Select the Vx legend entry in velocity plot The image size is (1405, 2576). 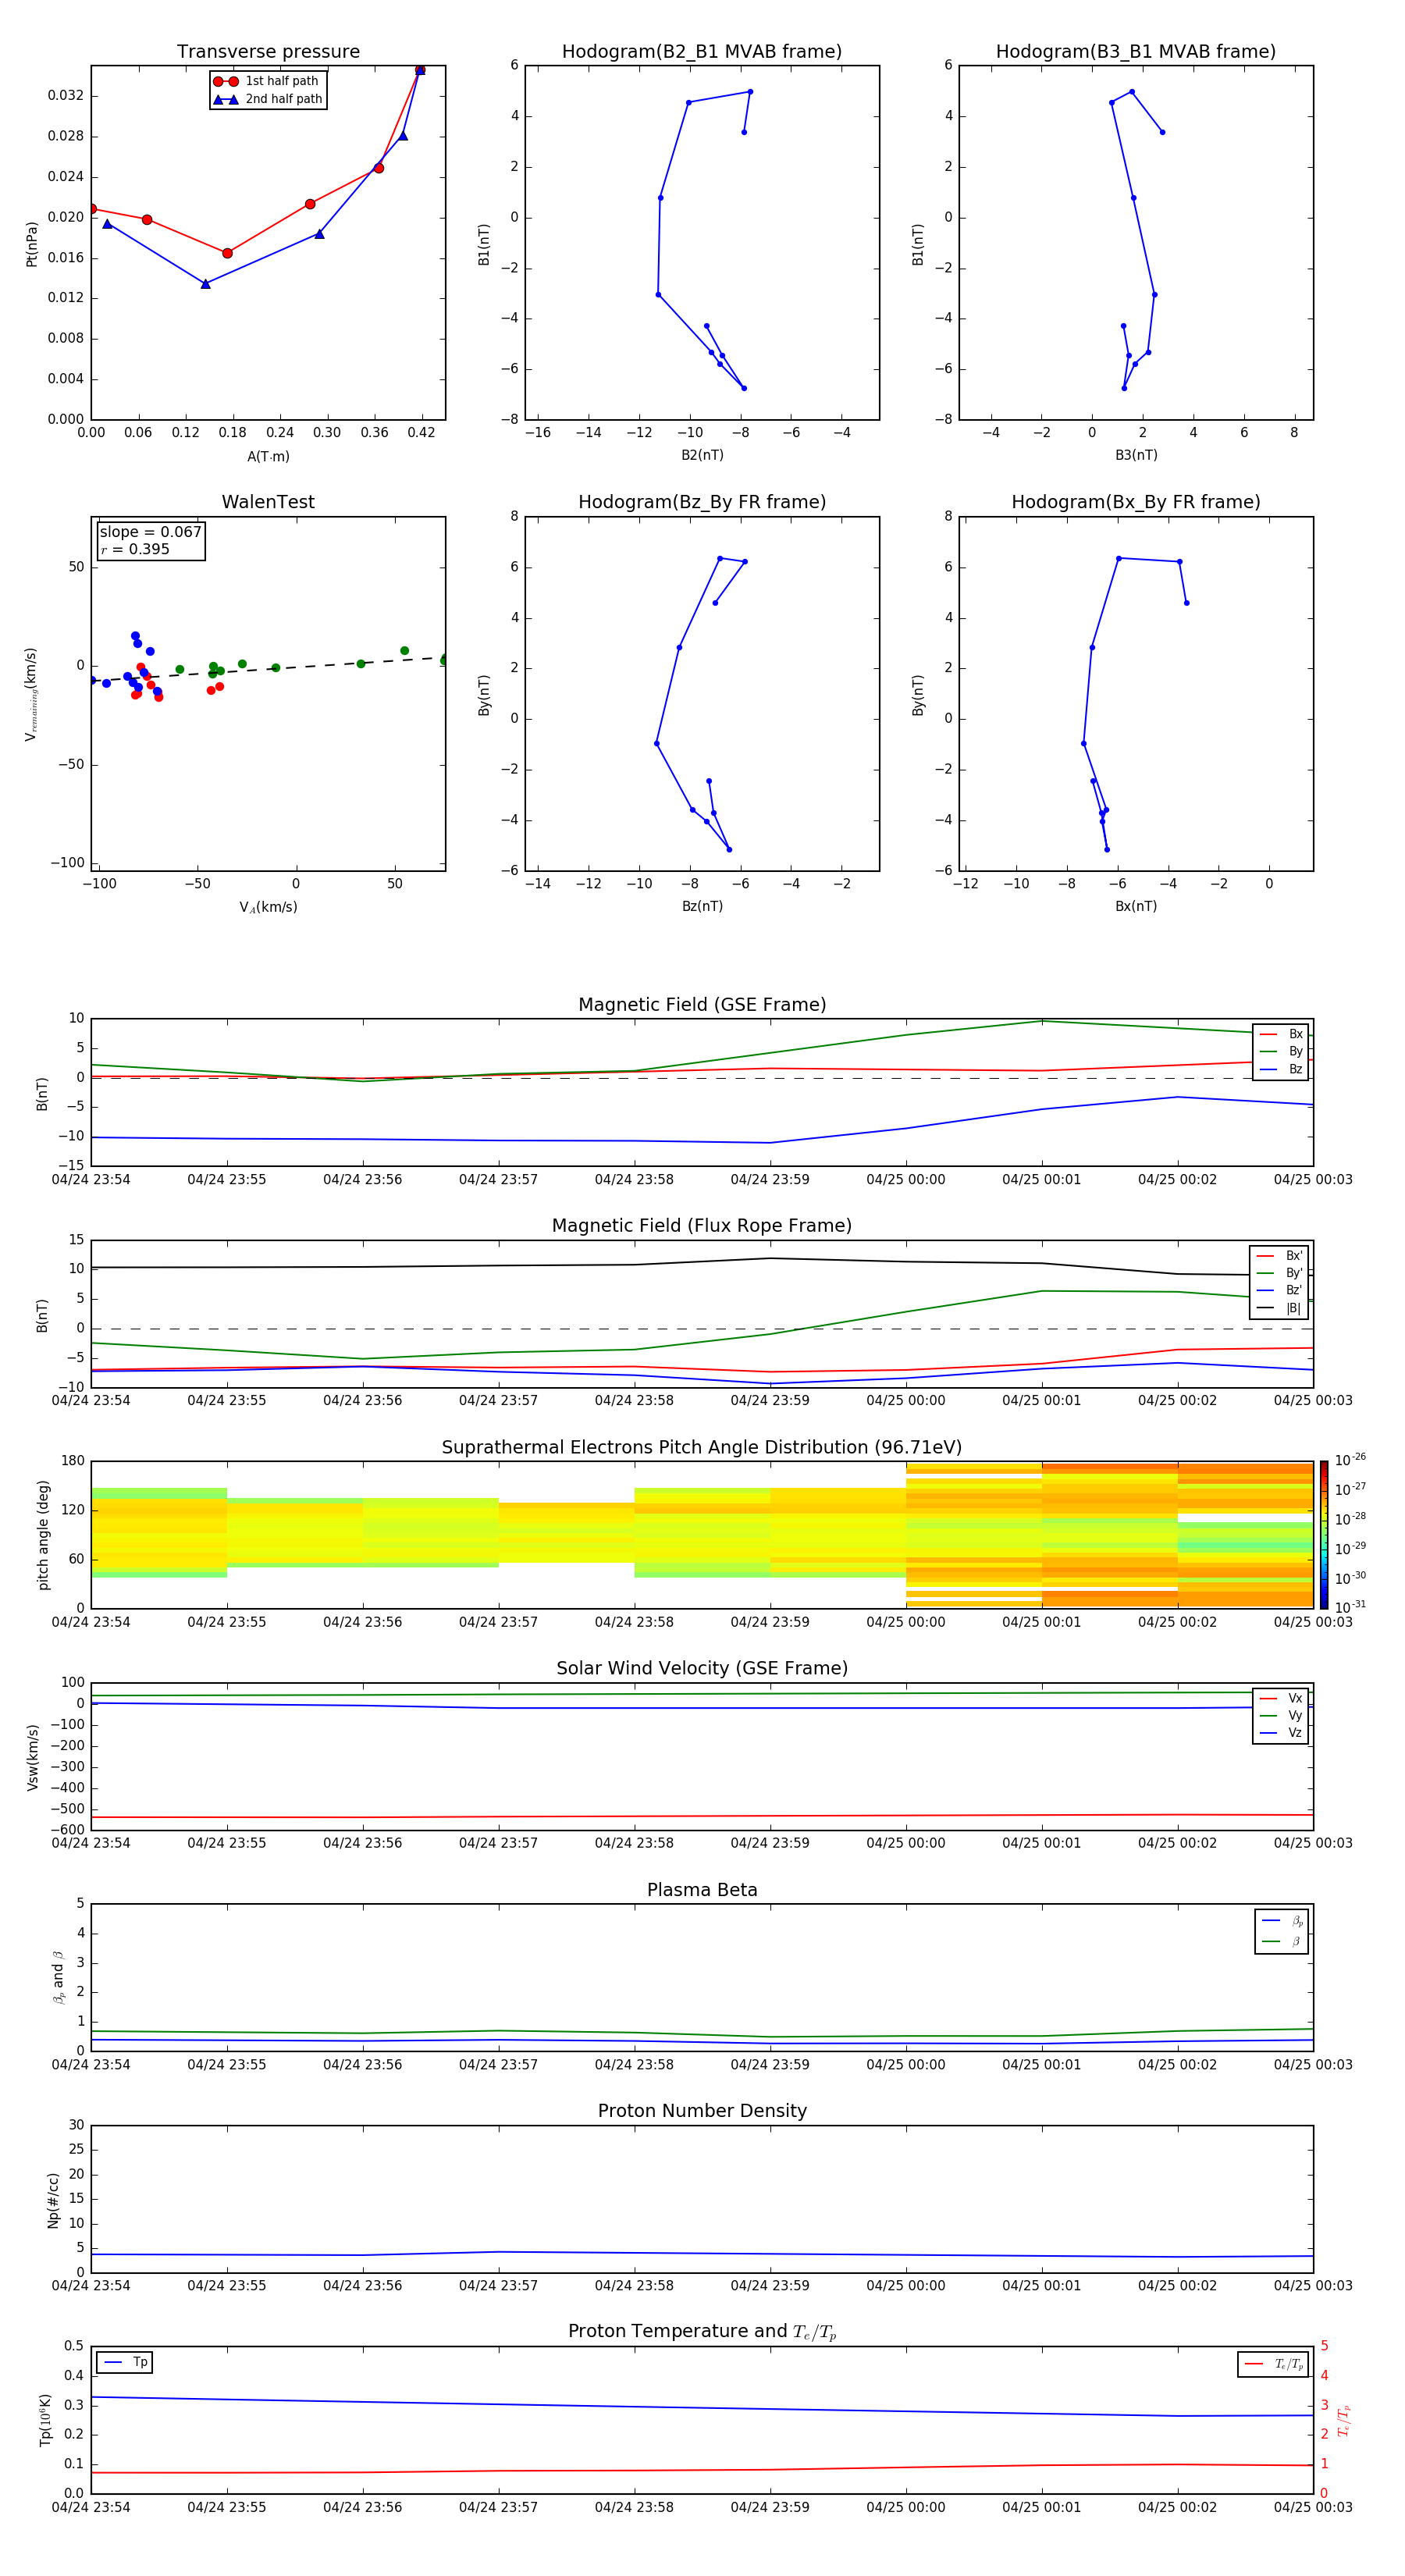click(x=1281, y=1698)
